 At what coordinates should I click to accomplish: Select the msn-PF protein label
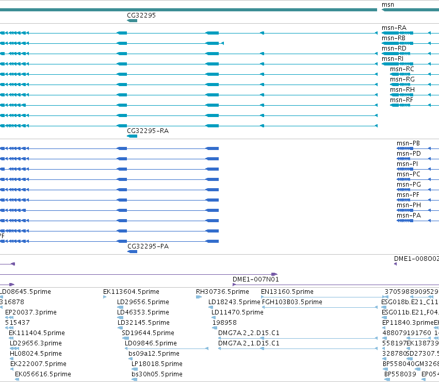pos(408,195)
